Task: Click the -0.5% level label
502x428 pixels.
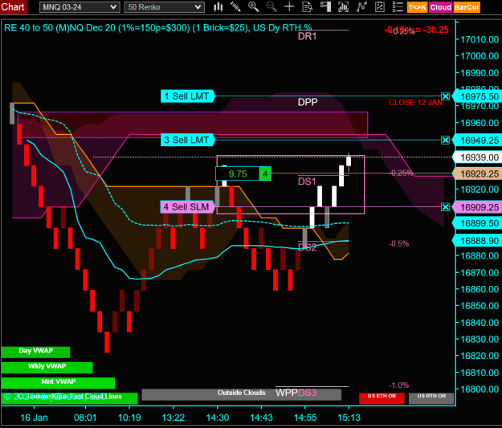Action: (x=398, y=243)
